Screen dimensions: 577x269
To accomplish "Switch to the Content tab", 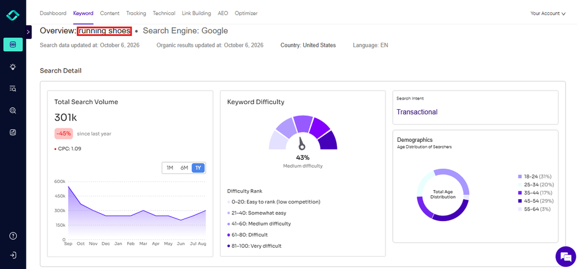I will (110, 14).
